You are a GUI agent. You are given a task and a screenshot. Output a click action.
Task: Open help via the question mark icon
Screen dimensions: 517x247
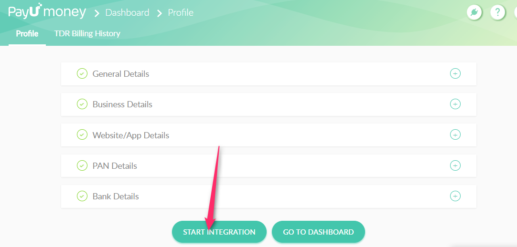pos(497,12)
